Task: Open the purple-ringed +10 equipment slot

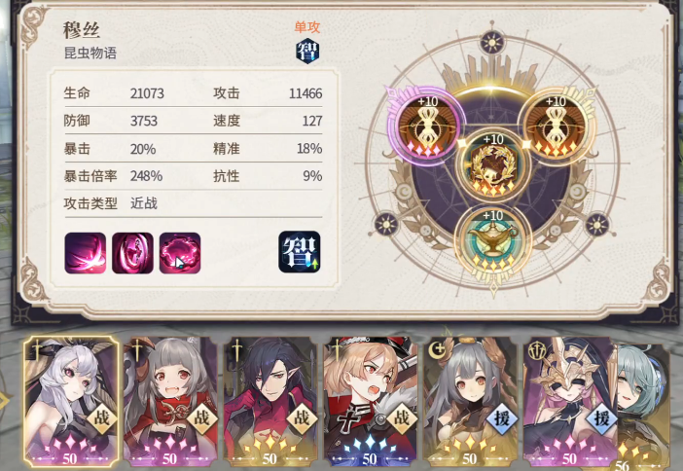Action: pyautogui.click(x=428, y=125)
